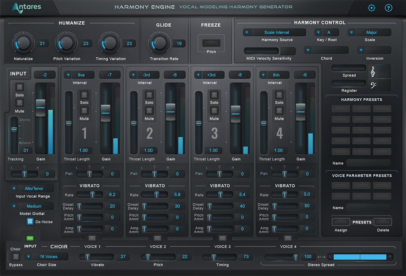Click the Input gain fader

point(40,108)
